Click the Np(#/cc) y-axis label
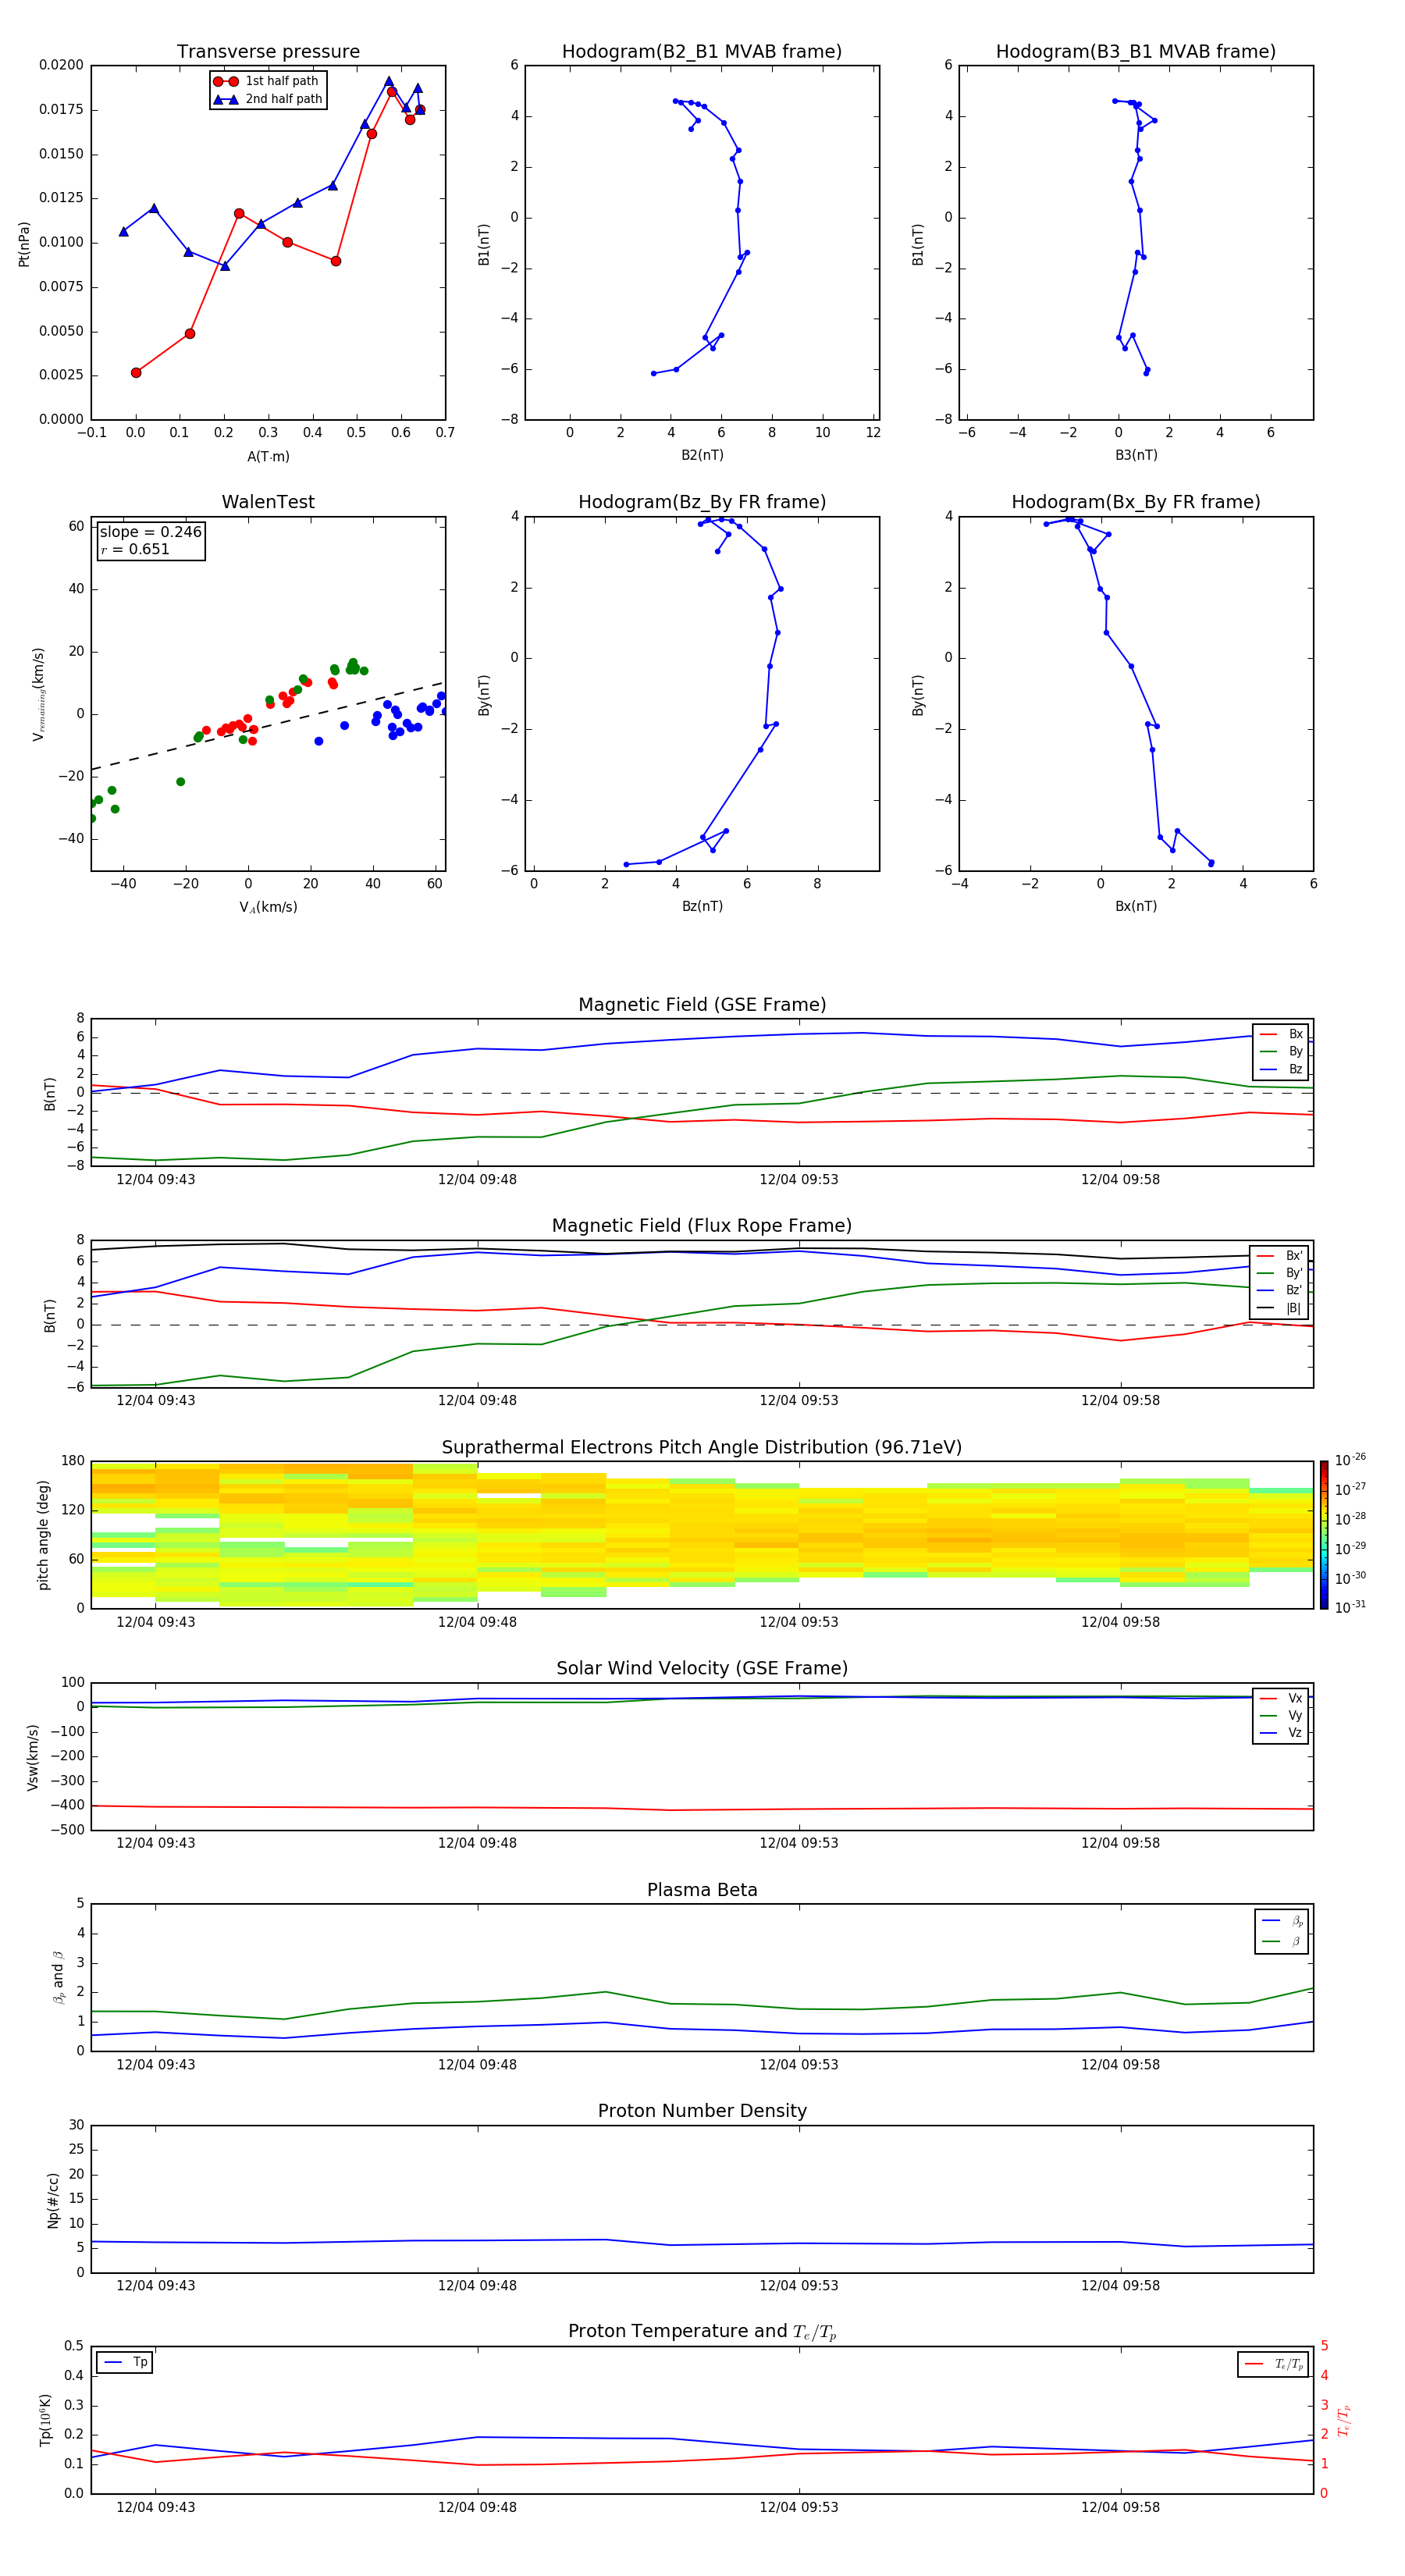This screenshot has height=2576, width=1405. (x=53, y=2200)
